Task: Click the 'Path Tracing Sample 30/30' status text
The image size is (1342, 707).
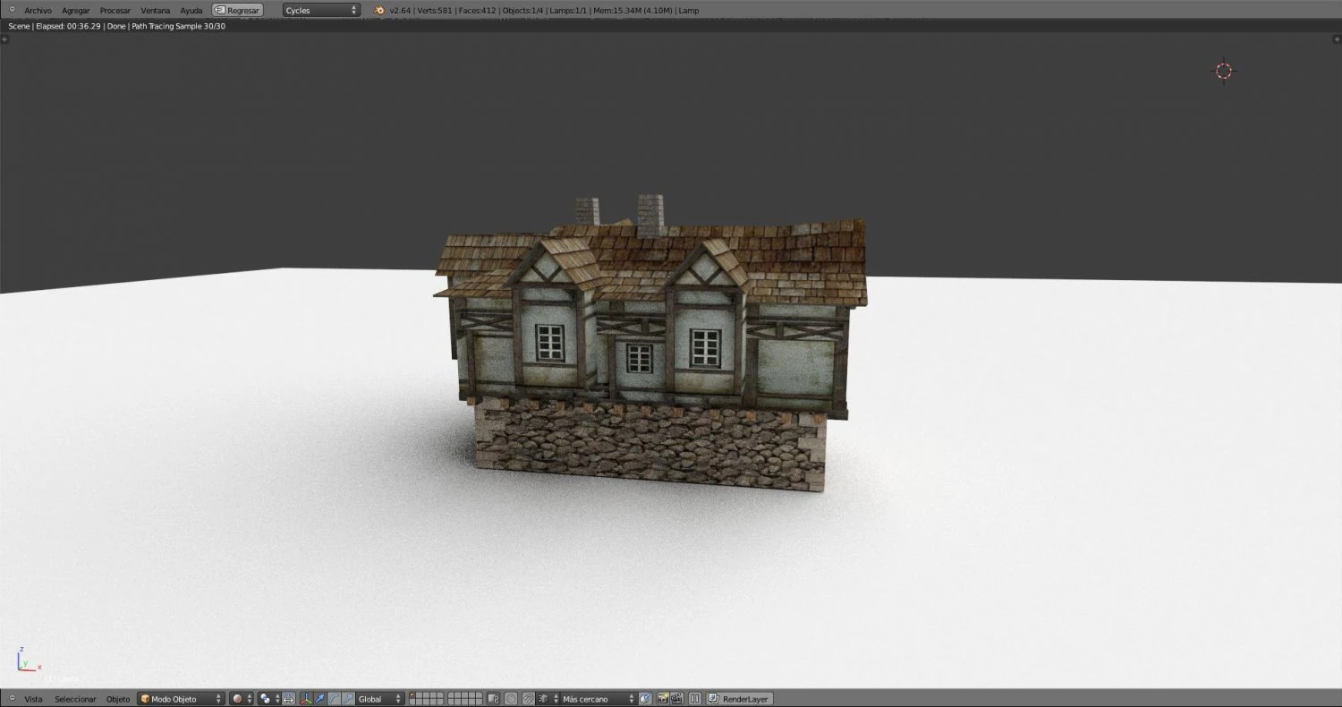Action: pos(178,26)
